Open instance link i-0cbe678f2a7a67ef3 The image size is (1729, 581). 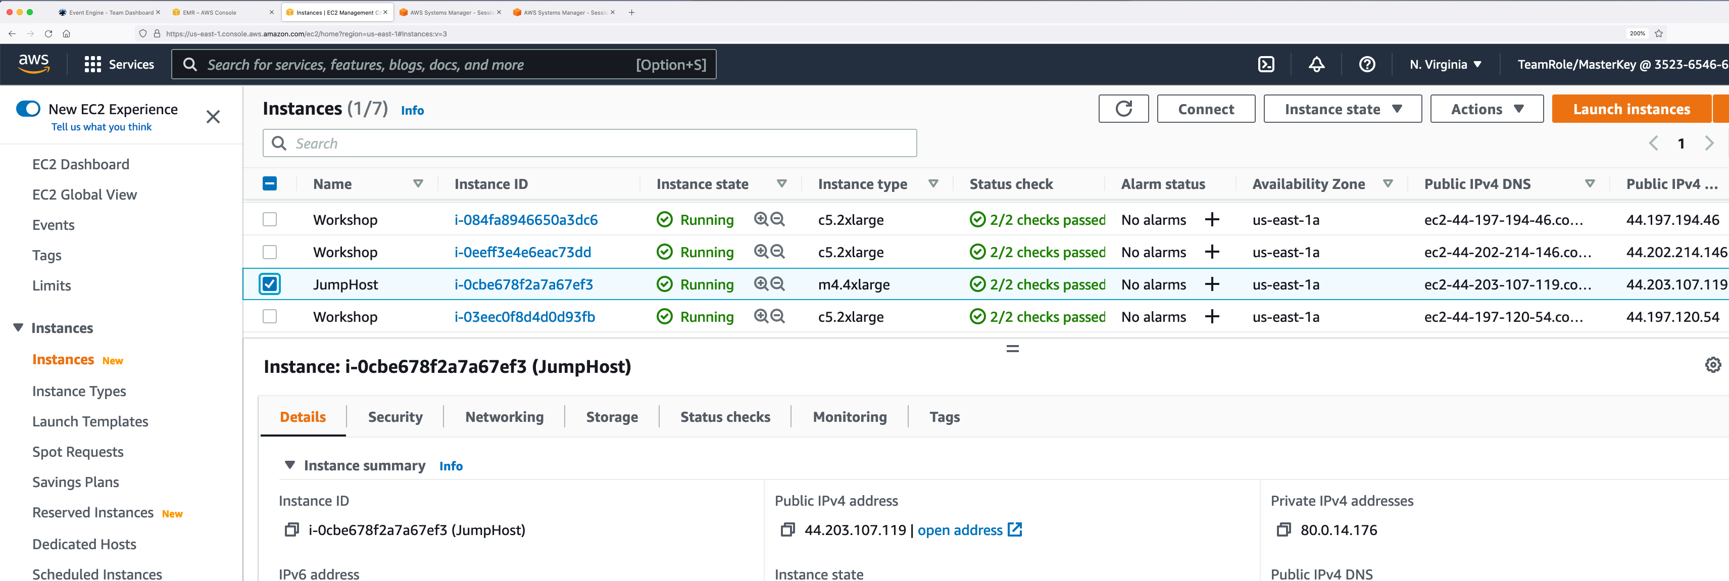click(523, 284)
